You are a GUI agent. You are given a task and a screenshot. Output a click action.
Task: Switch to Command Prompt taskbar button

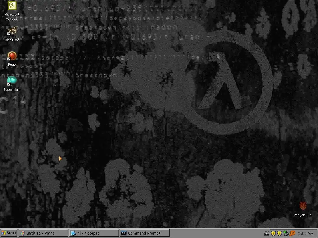click(x=145, y=233)
